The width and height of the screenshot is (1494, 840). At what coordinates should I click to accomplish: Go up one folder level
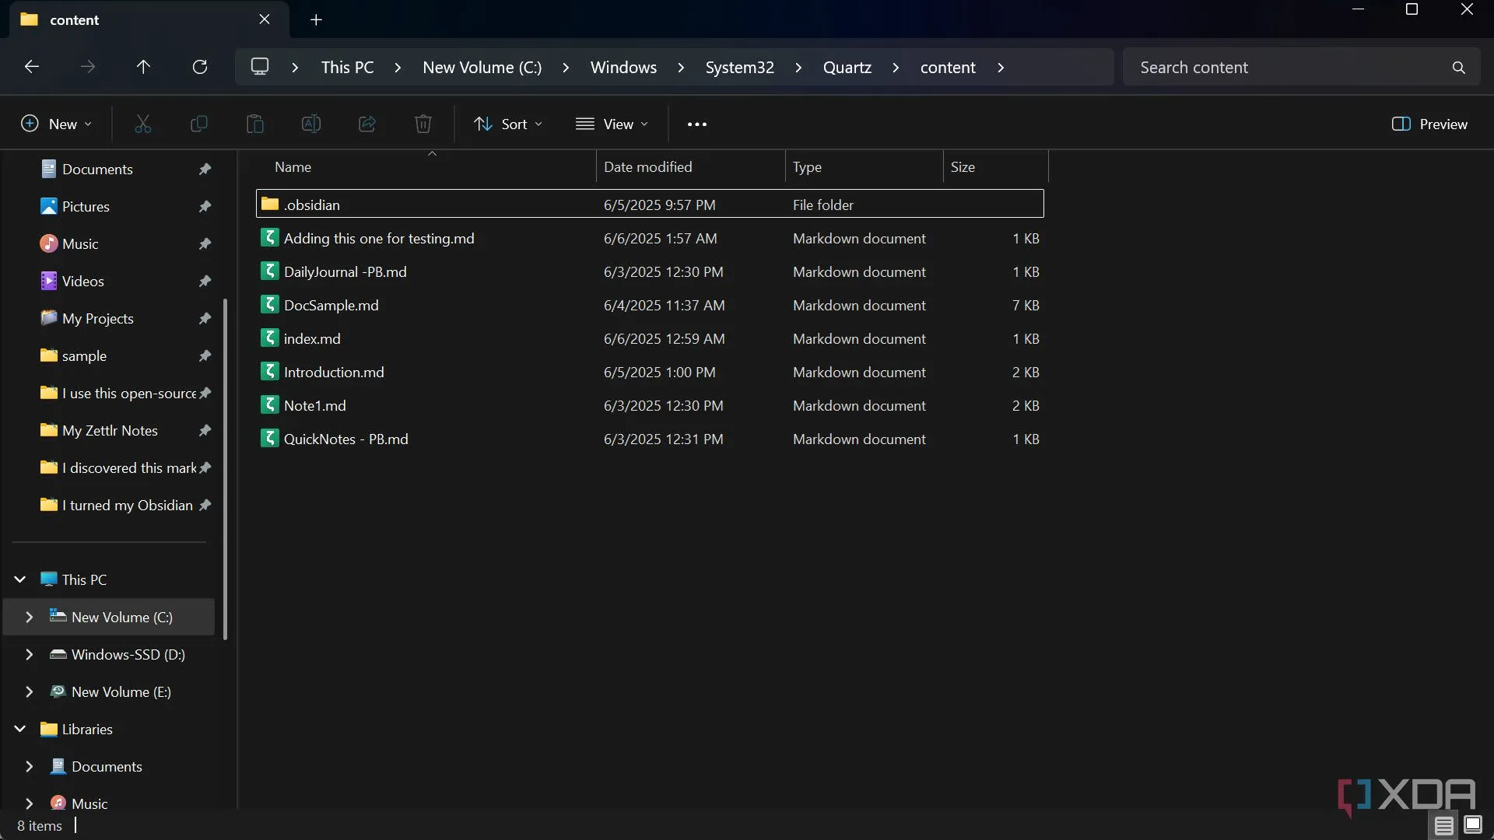[143, 67]
